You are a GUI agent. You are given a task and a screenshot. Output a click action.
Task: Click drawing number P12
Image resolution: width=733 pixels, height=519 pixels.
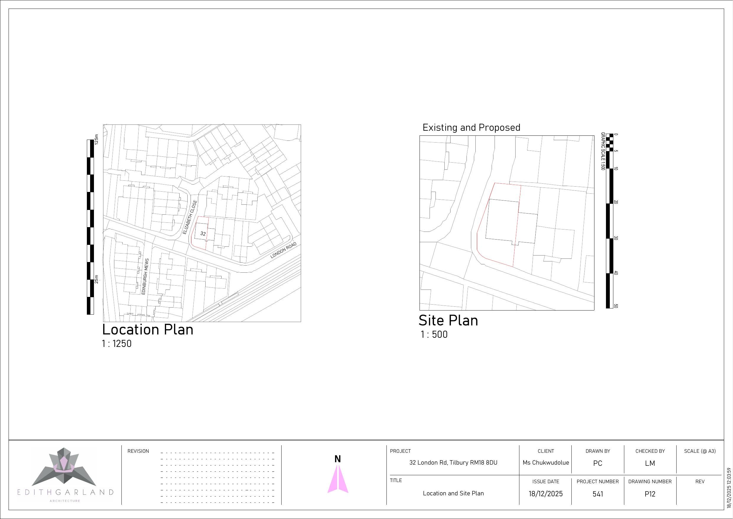point(650,494)
